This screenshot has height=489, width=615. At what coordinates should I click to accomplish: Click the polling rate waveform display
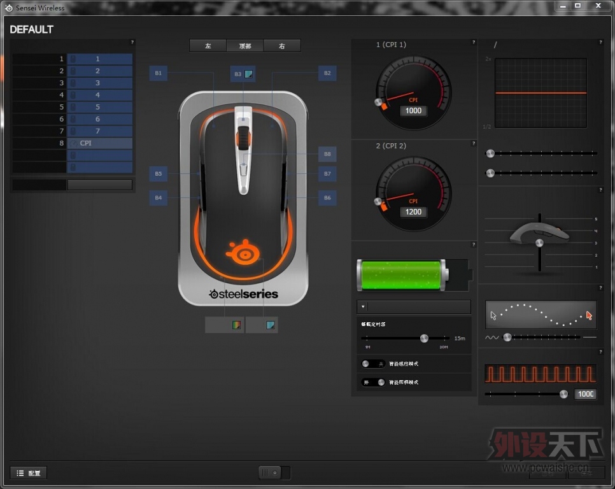click(541, 374)
